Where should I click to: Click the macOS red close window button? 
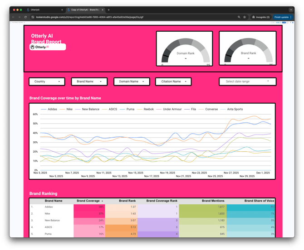14,10
